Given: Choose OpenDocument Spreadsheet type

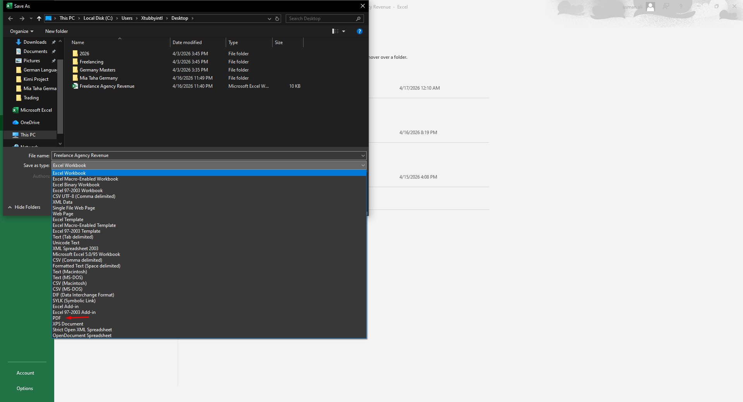Looking at the screenshot, I should point(209,336).
